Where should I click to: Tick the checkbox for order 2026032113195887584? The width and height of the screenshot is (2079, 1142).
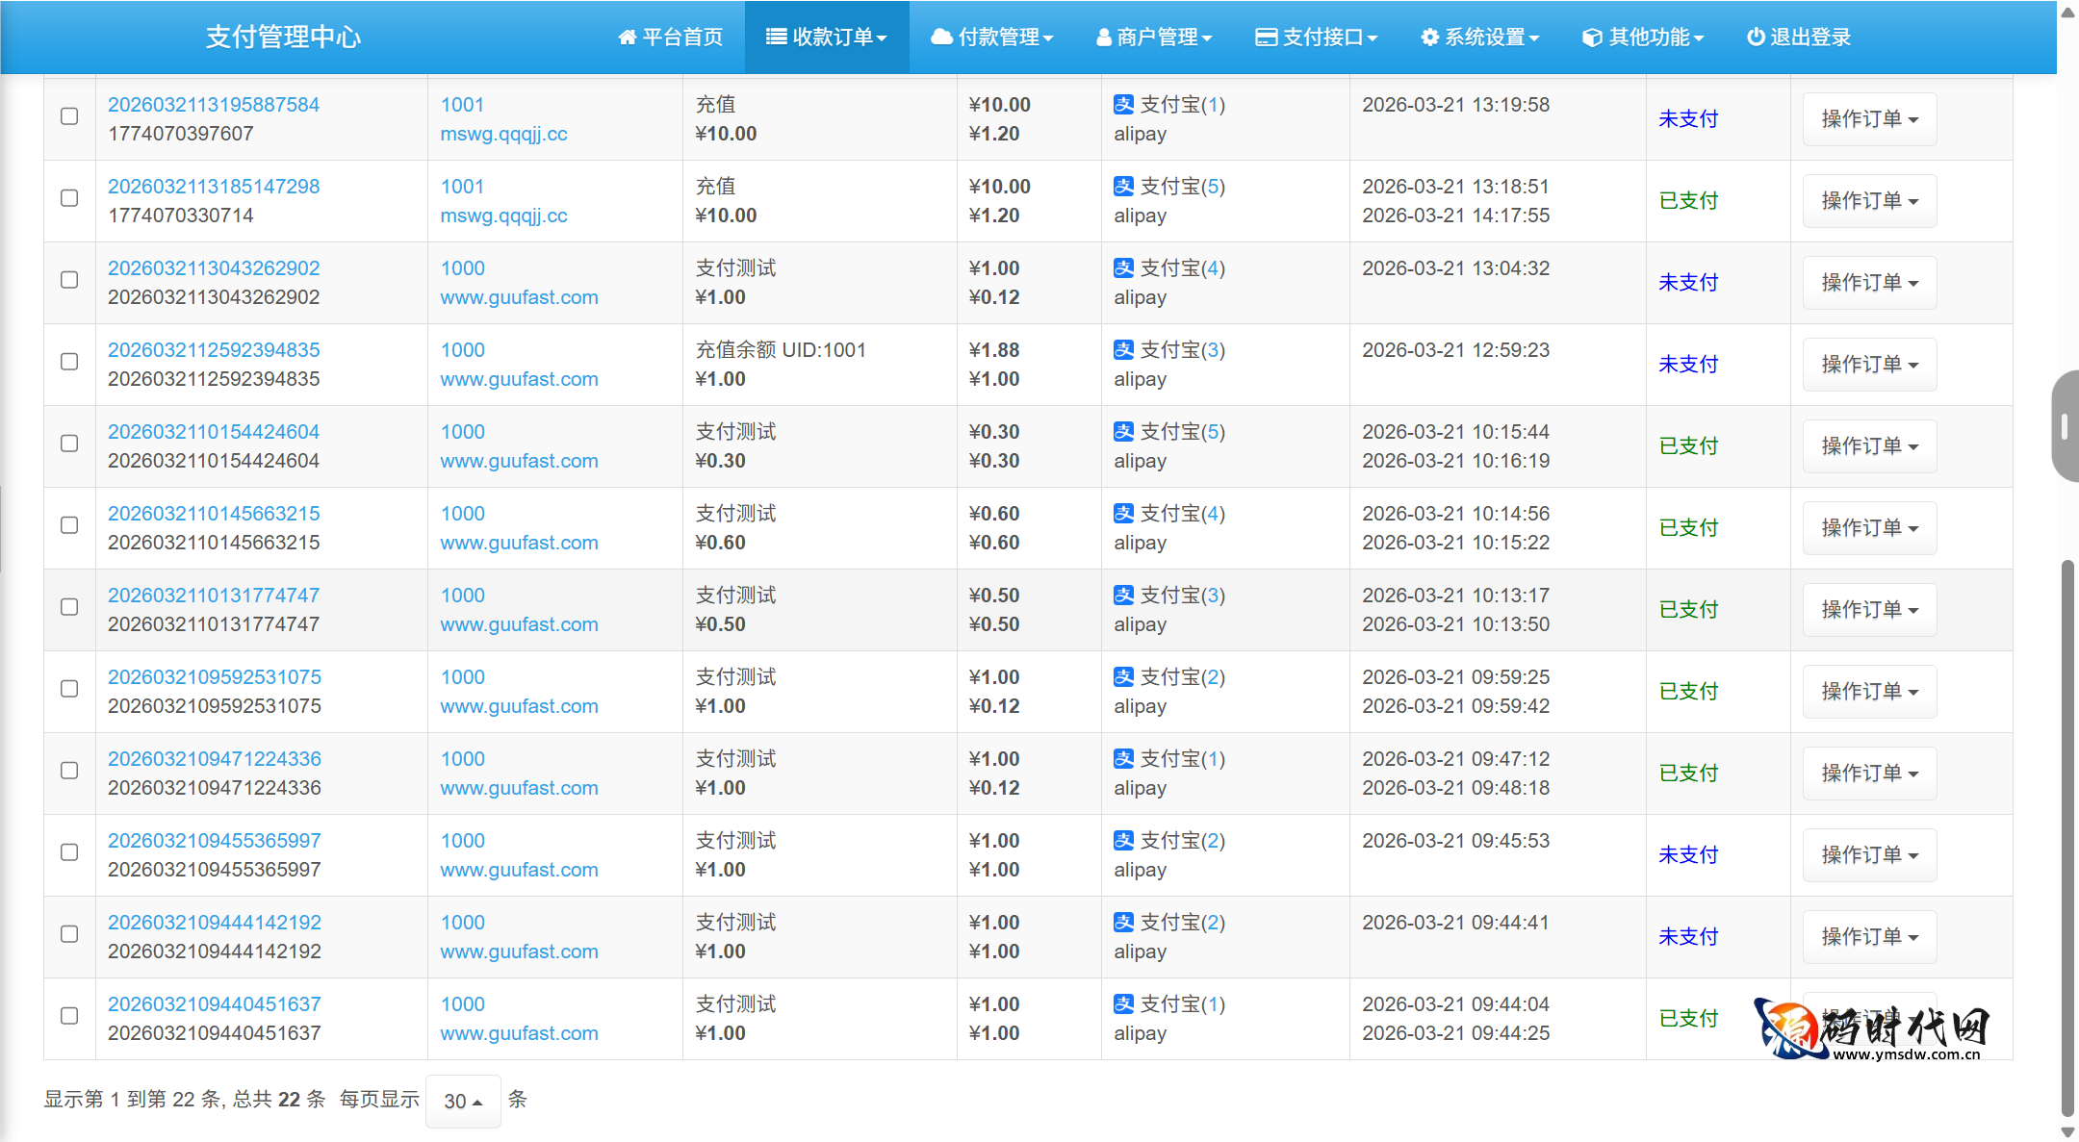click(x=69, y=116)
